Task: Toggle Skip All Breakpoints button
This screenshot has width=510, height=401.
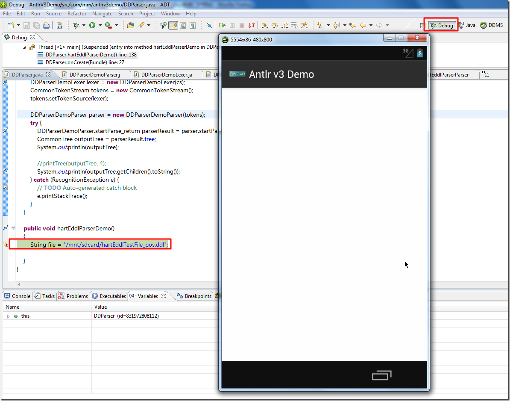Action: coord(209,25)
